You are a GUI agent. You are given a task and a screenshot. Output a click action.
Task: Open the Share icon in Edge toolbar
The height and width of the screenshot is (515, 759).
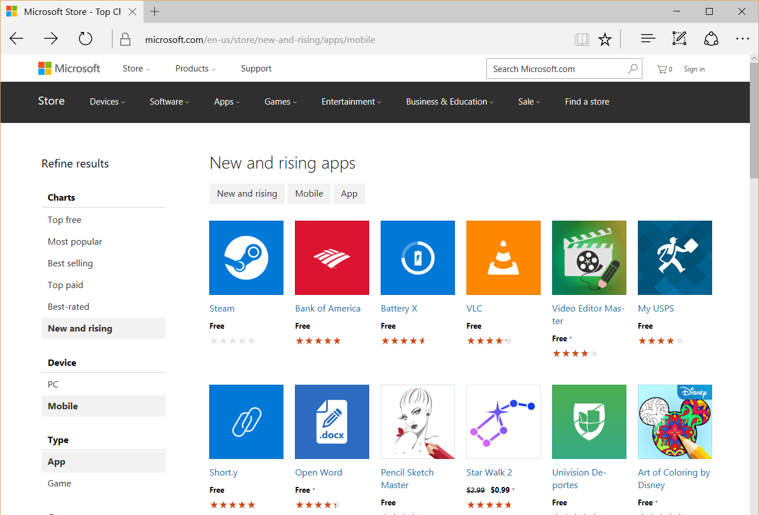click(x=711, y=38)
